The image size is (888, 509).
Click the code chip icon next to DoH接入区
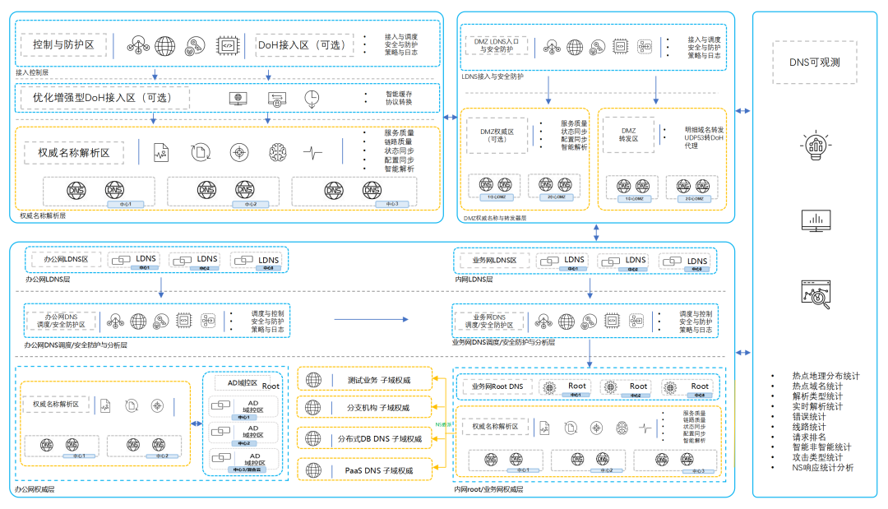(x=226, y=45)
